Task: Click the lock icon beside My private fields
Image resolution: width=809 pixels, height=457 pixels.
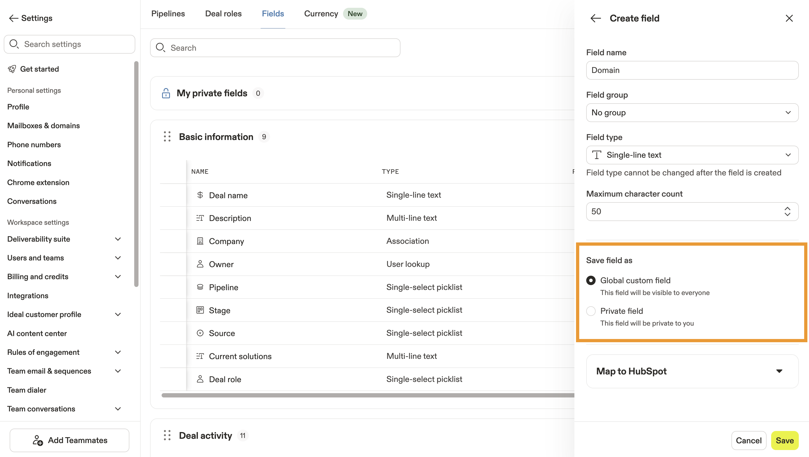Action: [166, 93]
